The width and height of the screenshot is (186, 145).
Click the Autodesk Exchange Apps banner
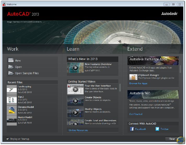[x=153, y=61]
